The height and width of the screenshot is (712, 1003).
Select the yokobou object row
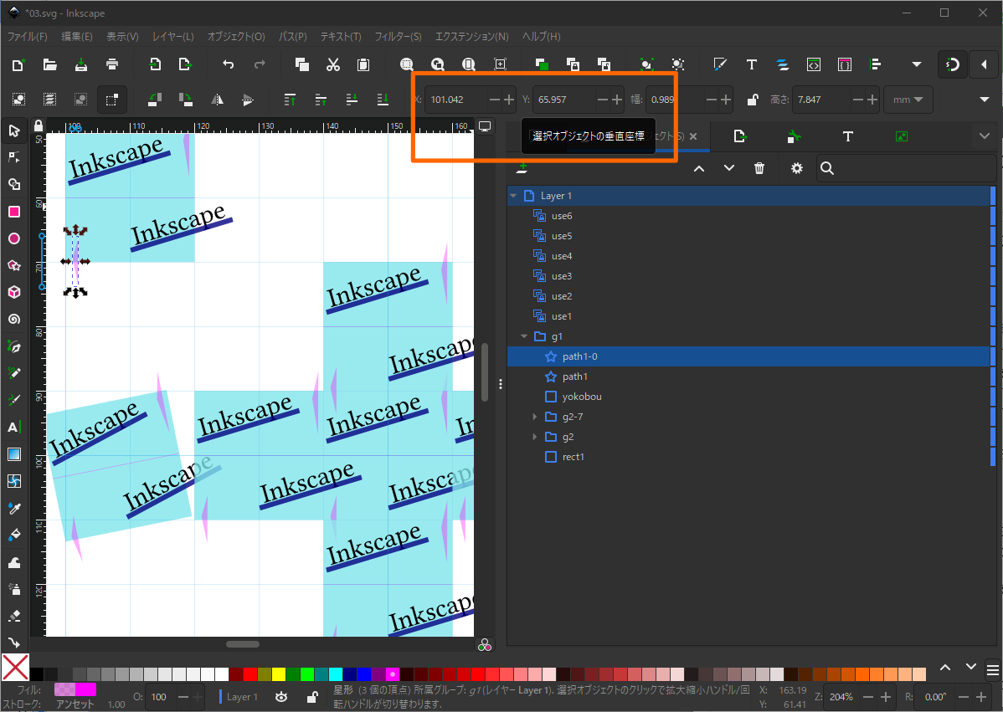click(748, 397)
